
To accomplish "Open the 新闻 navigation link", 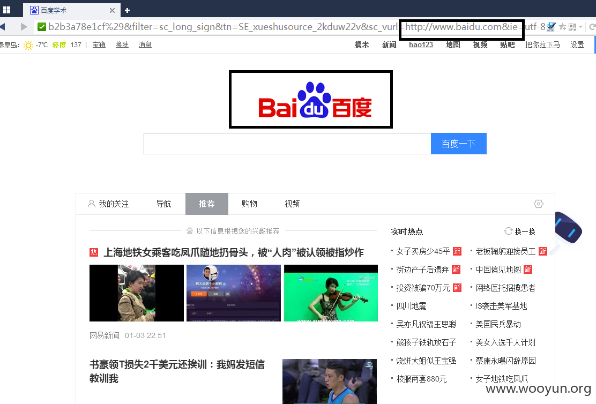I will coord(389,45).
